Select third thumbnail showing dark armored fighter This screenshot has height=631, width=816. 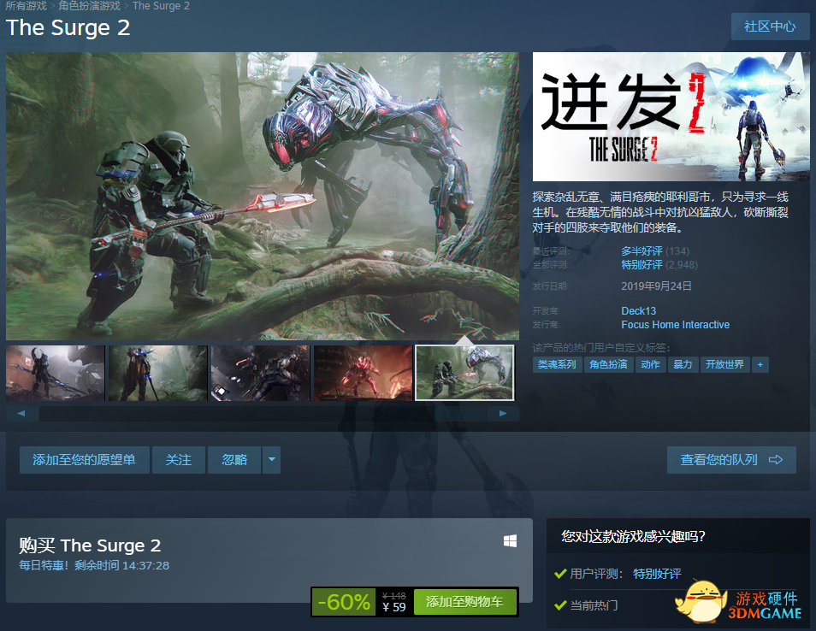[260, 373]
